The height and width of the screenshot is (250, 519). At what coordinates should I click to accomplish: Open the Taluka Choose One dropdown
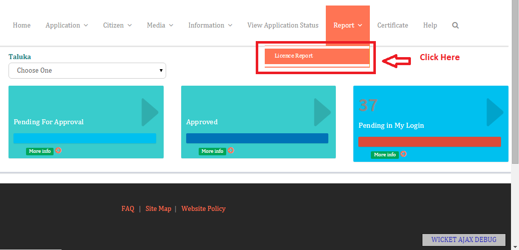click(x=87, y=71)
